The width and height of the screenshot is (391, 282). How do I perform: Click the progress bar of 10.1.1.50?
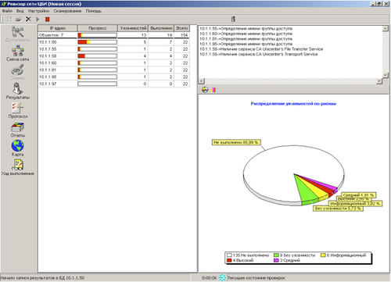pyautogui.click(x=97, y=42)
